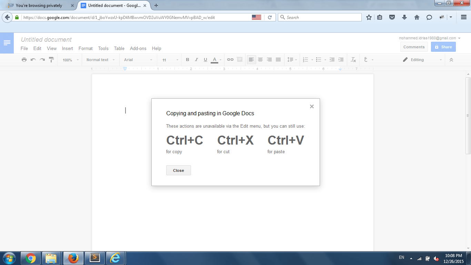Open the Tools menu
Screen dimensions: 471x265
click(x=103, y=48)
